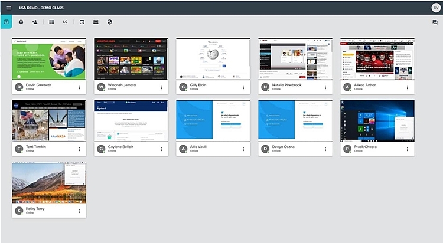Open class settings gear

(21, 22)
